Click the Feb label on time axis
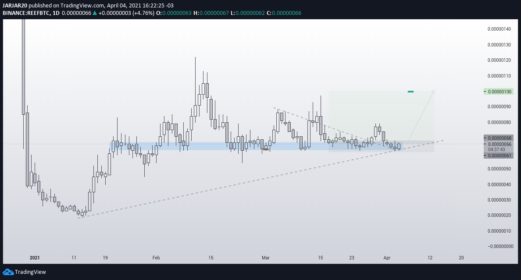Viewport: 521px width, 280px height. click(156, 258)
